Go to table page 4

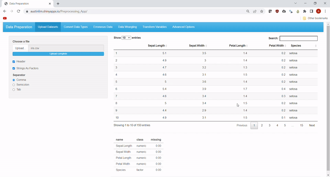tap(277, 126)
